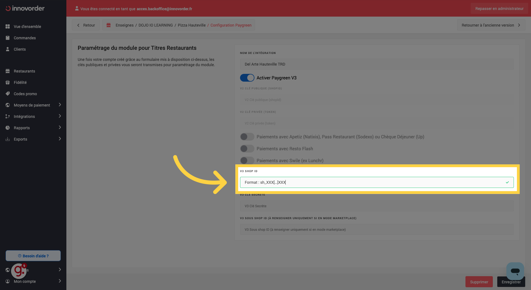The width and height of the screenshot is (531, 290).
Task: Follow the Pizza Hauteville breadcrumb link
Action: click(x=191, y=25)
